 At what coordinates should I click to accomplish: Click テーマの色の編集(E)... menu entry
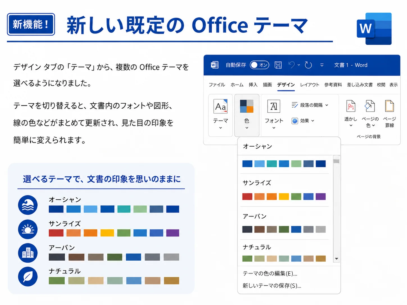pyautogui.click(x=270, y=273)
